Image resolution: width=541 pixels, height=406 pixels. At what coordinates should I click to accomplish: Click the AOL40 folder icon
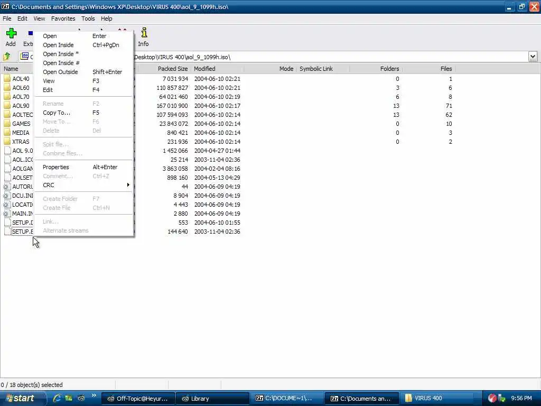pyautogui.click(x=7, y=78)
